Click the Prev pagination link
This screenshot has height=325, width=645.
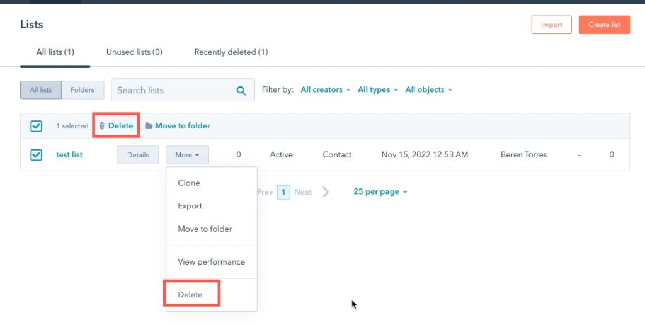tap(265, 192)
